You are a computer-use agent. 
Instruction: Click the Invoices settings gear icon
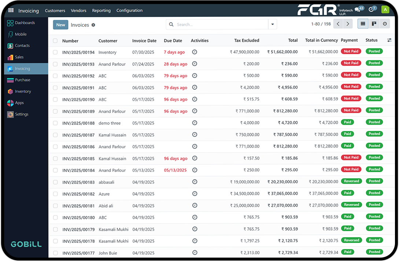[x=93, y=25]
